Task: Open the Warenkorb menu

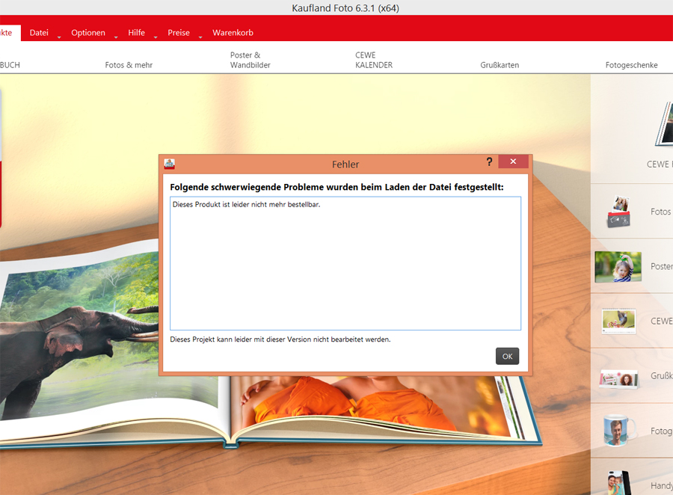Action: [x=233, y=33]
